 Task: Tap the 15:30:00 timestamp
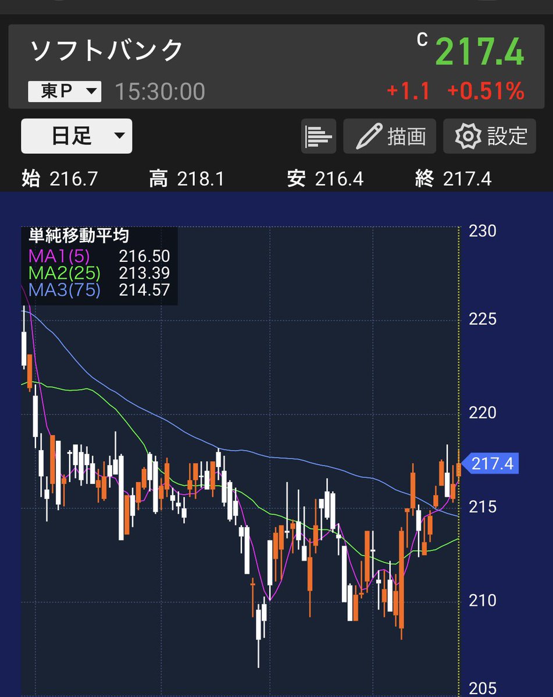(159, 92)
